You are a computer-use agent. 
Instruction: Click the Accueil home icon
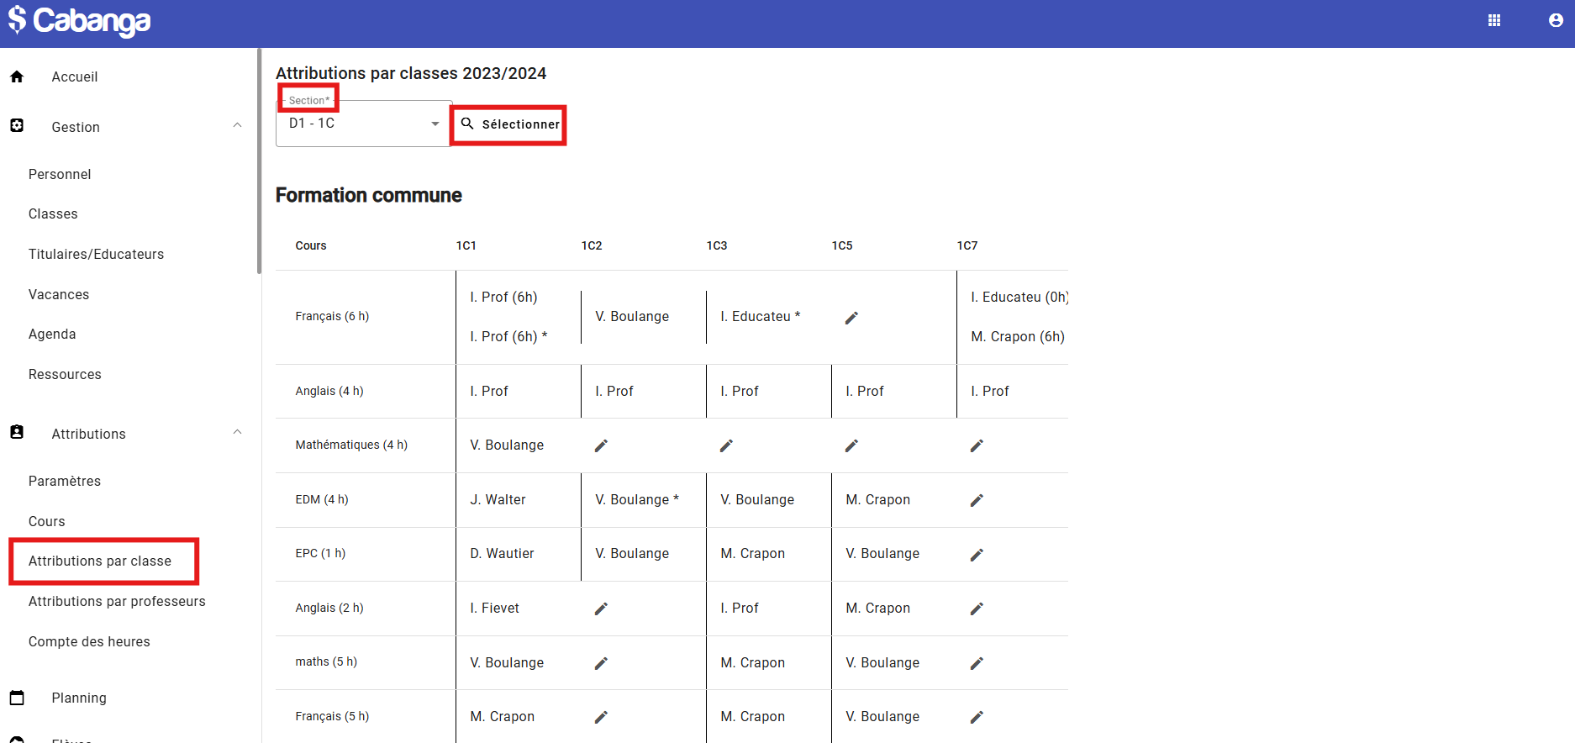click(x=17, y=76)
